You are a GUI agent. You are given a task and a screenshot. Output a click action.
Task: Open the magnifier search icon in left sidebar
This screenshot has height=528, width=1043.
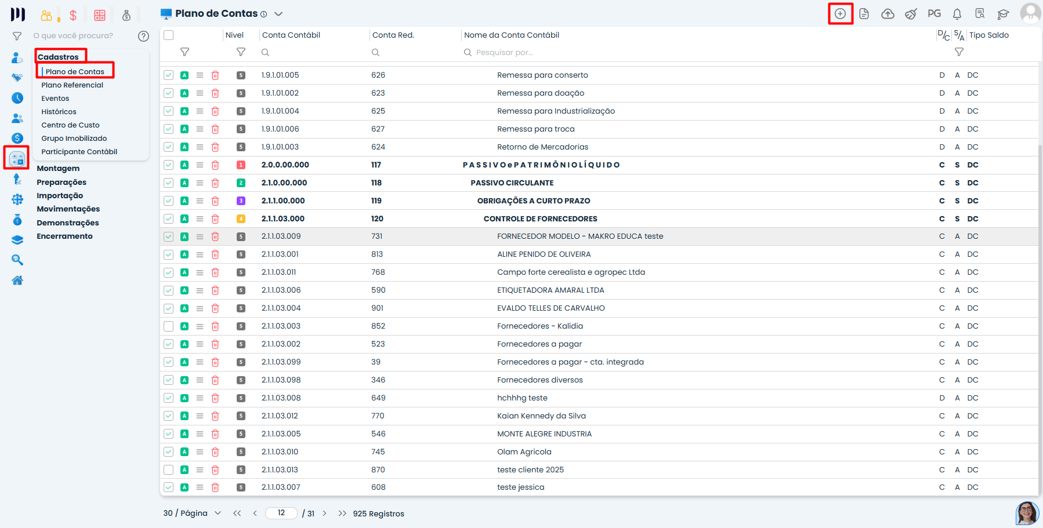(x=17, y=260)
